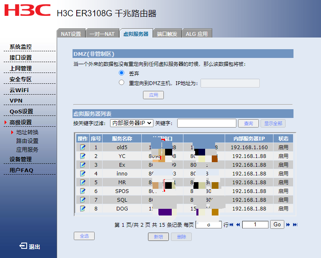The height and width of the screenshot is (258, 321).
Task: Open edit icon for inno entry
Action: point(83,173)
